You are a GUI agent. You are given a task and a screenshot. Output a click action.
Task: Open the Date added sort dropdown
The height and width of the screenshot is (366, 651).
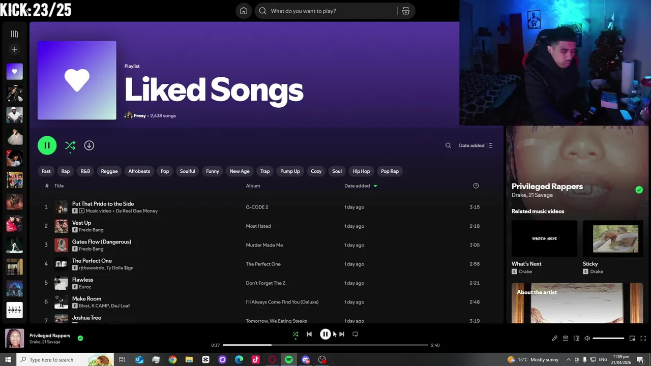476,145
